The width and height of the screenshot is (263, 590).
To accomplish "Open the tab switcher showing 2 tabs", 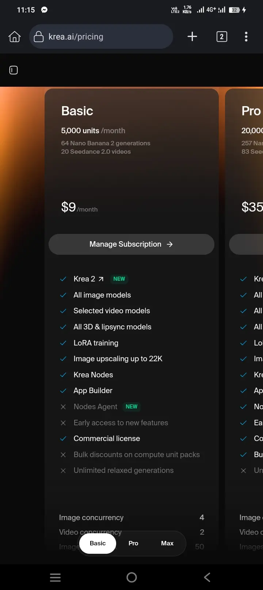I will (x=222, y=37).
